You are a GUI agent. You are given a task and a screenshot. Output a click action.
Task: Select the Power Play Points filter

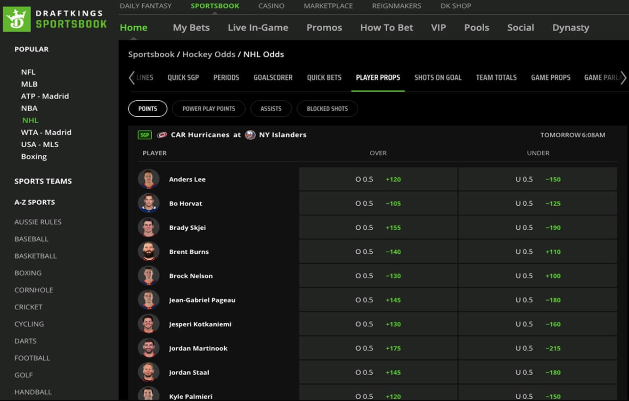209,109
